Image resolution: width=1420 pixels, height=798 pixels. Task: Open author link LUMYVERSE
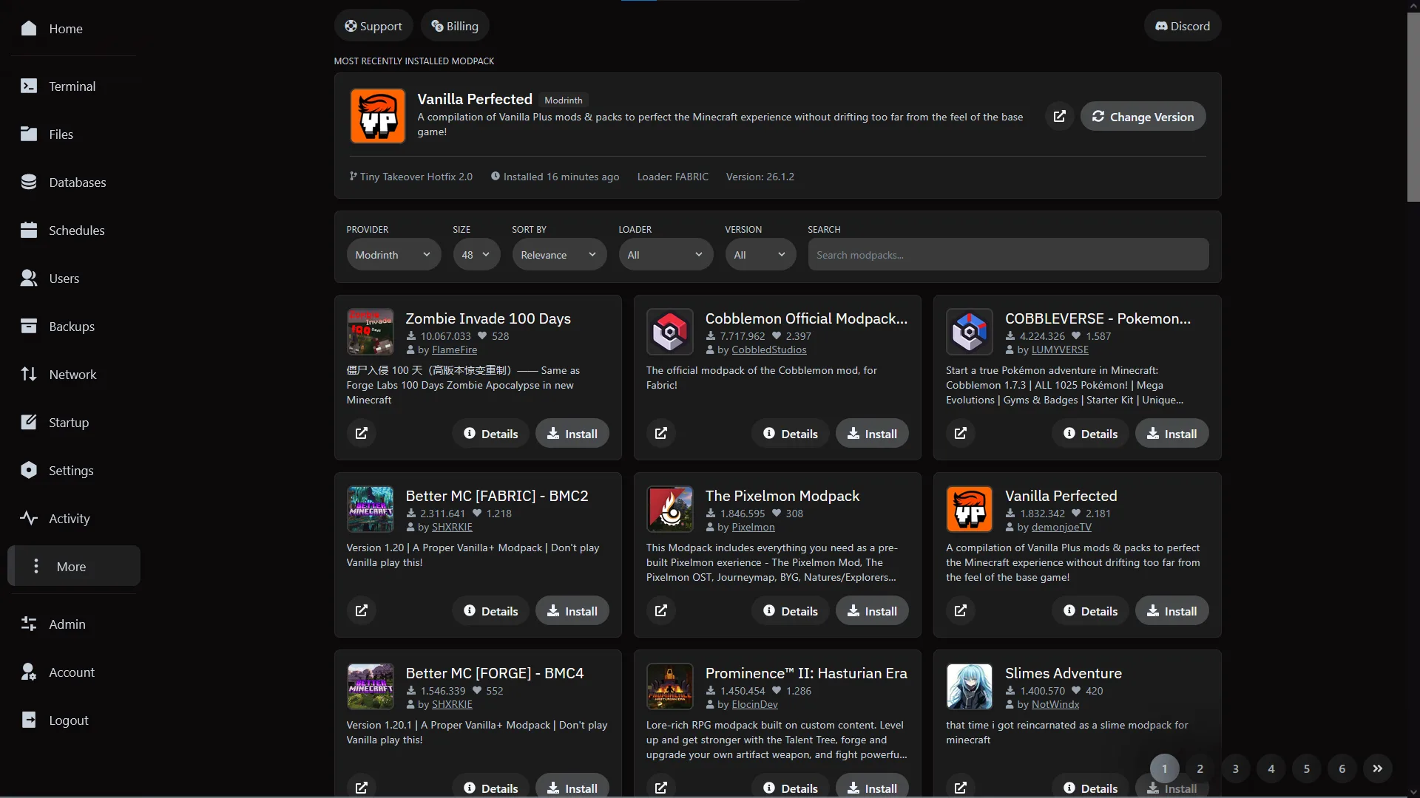pos(1060,349)
